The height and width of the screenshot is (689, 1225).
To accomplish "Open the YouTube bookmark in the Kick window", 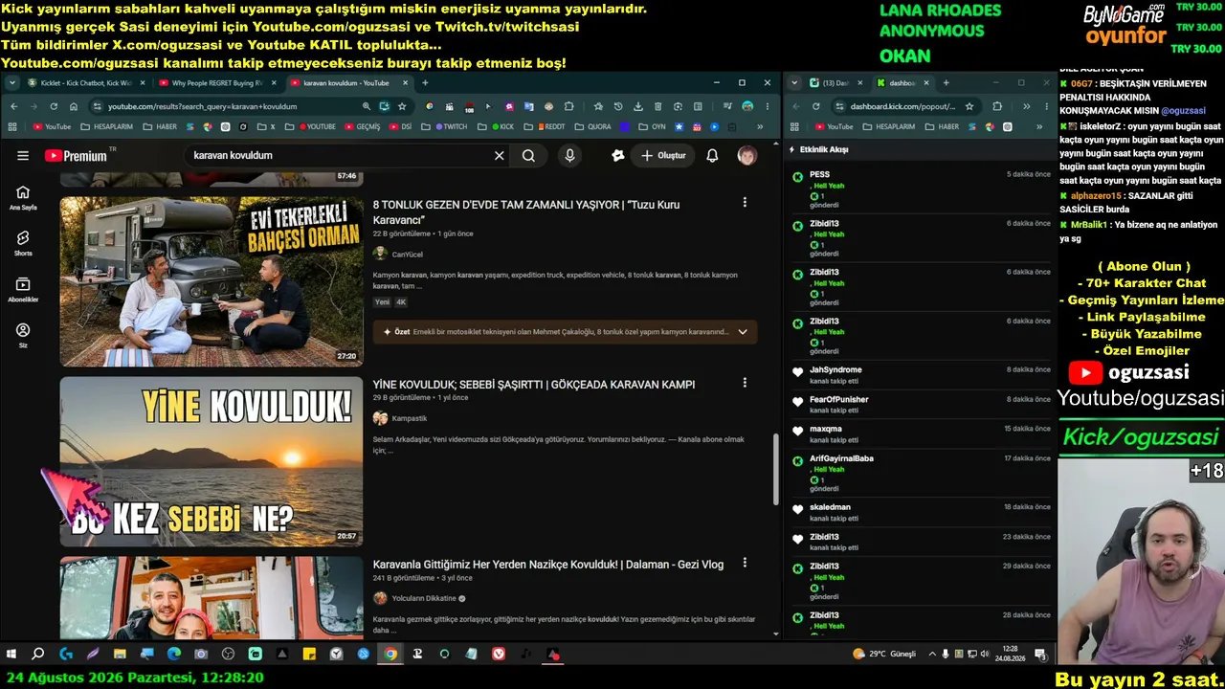I will (833, 126).
